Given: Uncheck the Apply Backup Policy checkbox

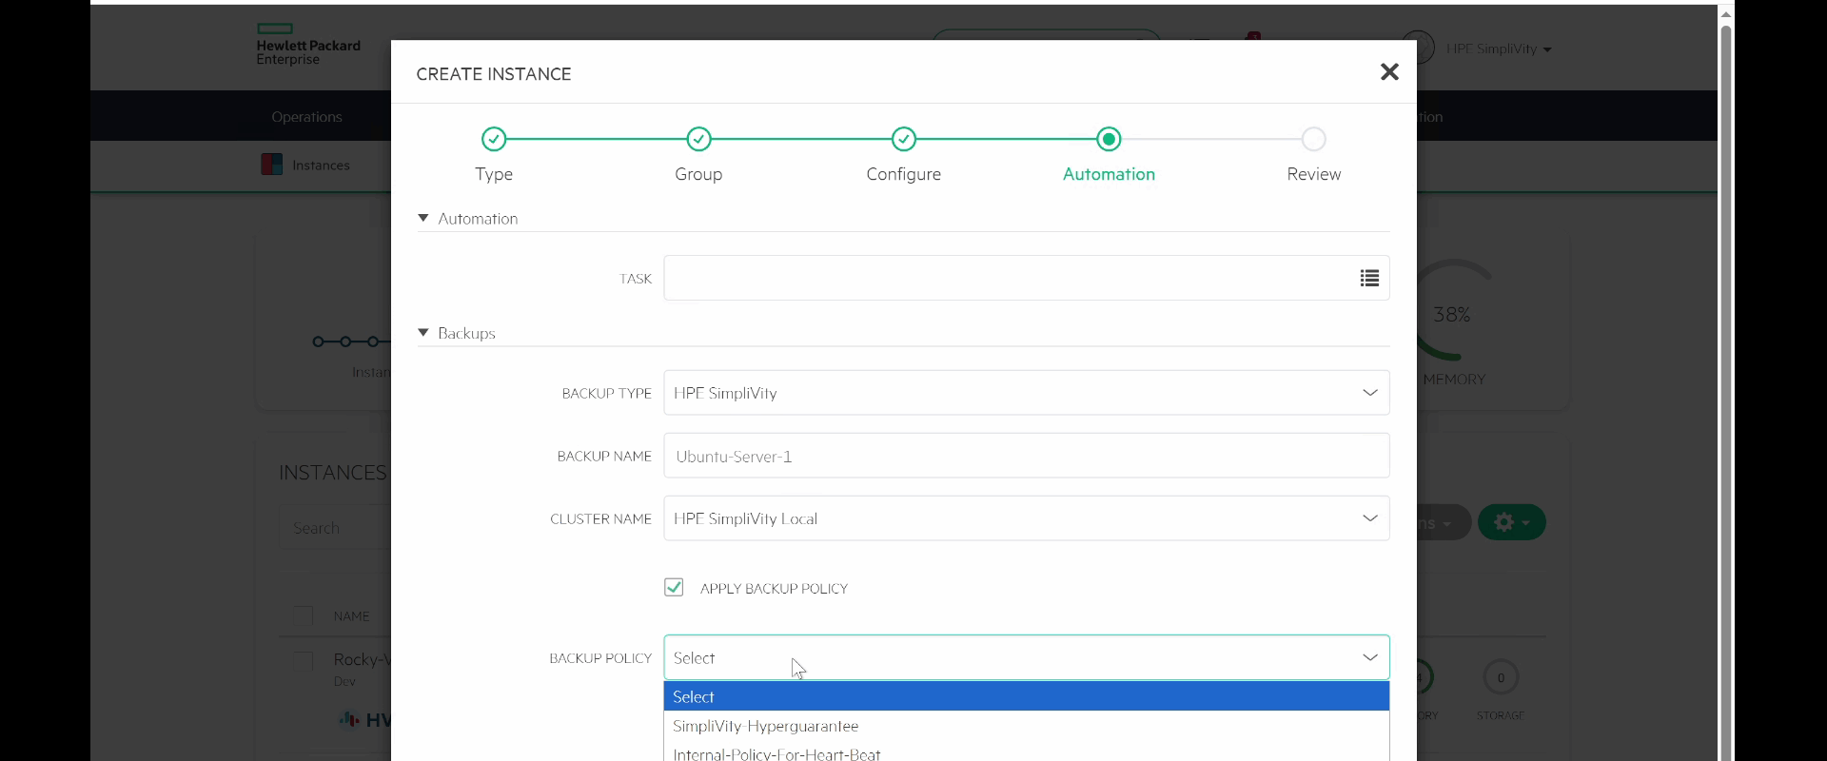Looking at the screenshot, I should [674, 588].
